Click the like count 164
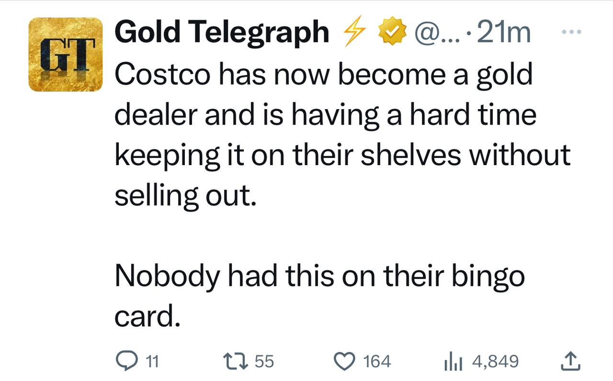 (377, 361)
